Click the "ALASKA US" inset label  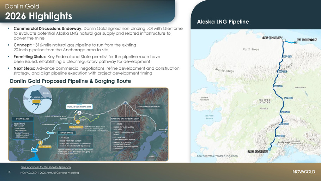point(38,97)
